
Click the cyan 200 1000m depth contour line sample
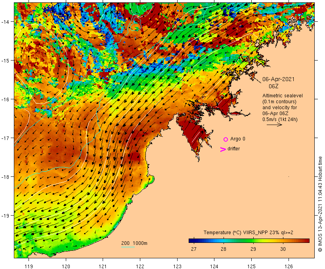coord(128,247)
